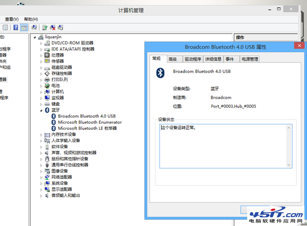Select the 常规 tab
Screen dimensions: 307x226
(158, 59)
